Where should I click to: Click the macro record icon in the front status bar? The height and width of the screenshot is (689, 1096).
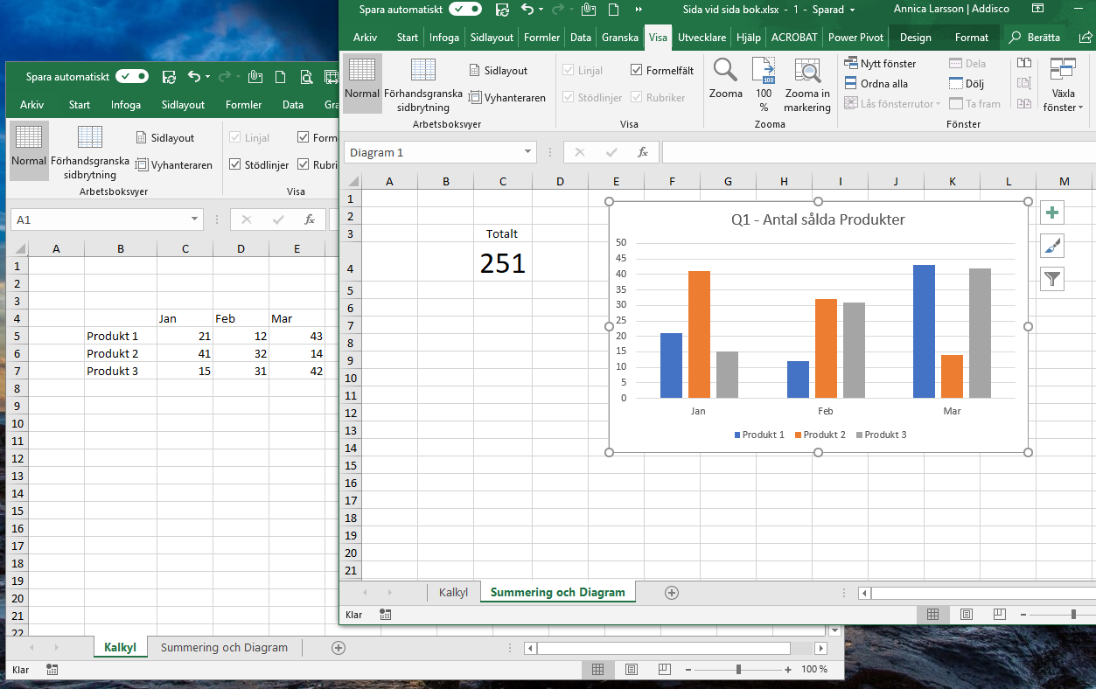click(385, 615)
